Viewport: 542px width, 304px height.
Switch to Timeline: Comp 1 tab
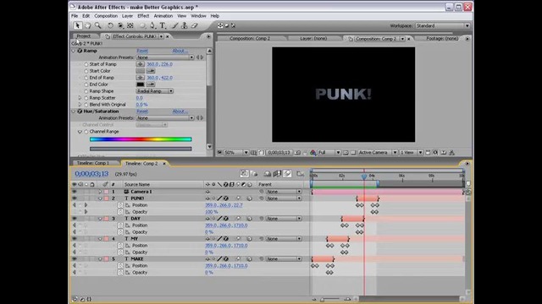click(92, 163)
